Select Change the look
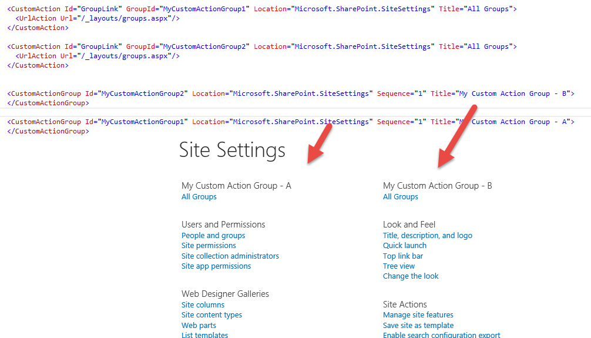The height and width of the screenshot is (338, 591). (x=411, y=276)
